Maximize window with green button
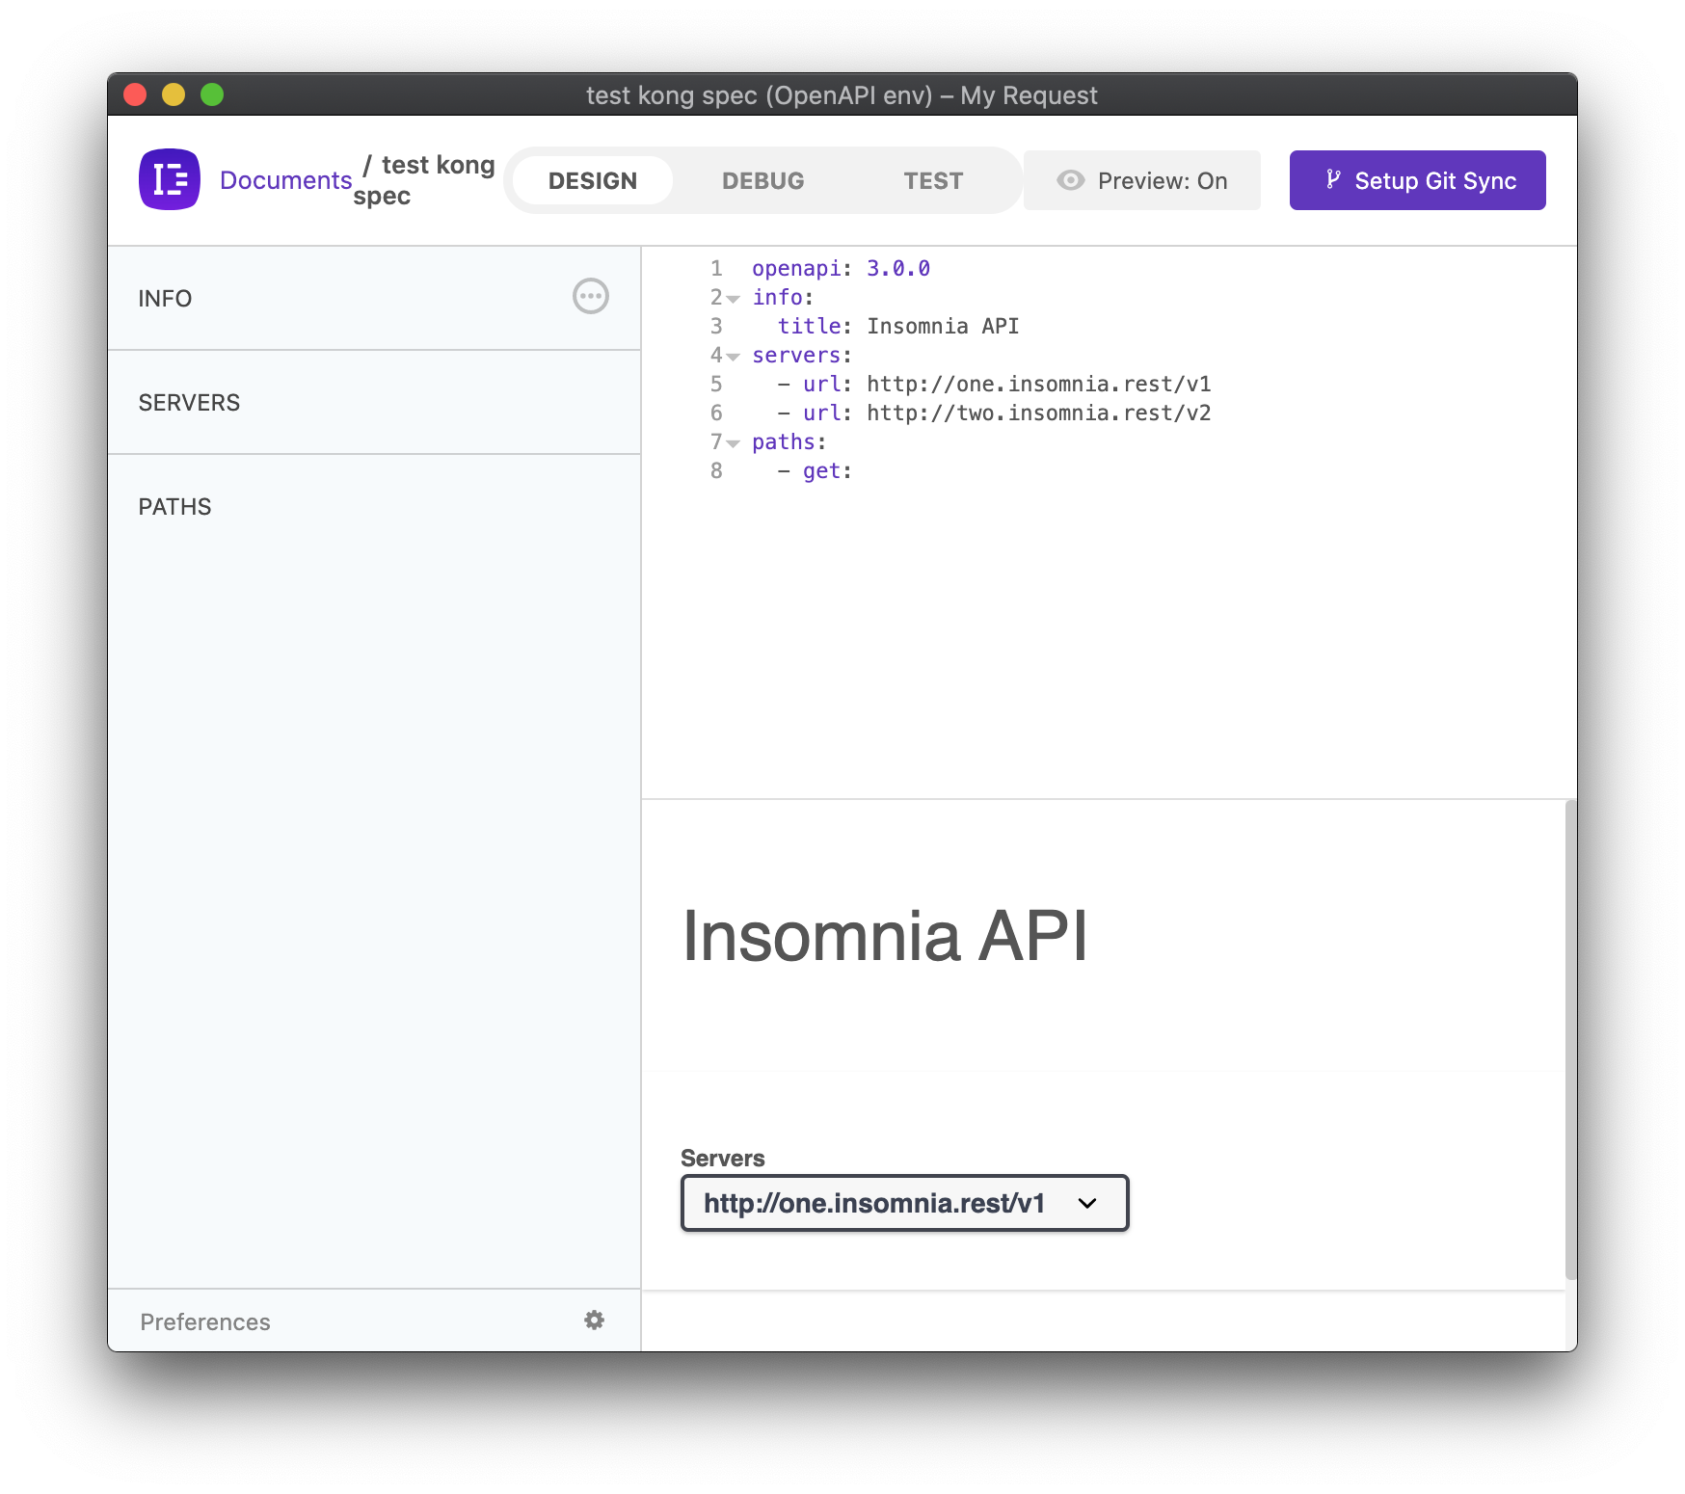 click(x=212, y=94)
